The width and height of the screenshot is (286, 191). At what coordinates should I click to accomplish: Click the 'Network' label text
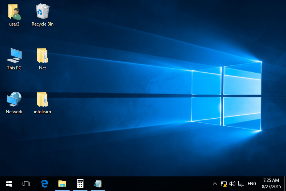coord(14,112)
